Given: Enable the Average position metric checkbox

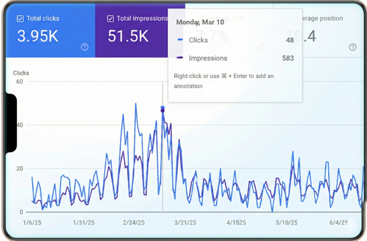Looking at the screenshot, I should 288,18.
